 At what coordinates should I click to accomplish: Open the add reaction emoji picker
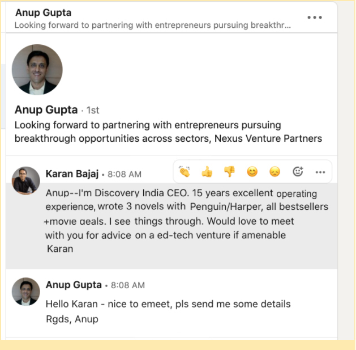298,171
